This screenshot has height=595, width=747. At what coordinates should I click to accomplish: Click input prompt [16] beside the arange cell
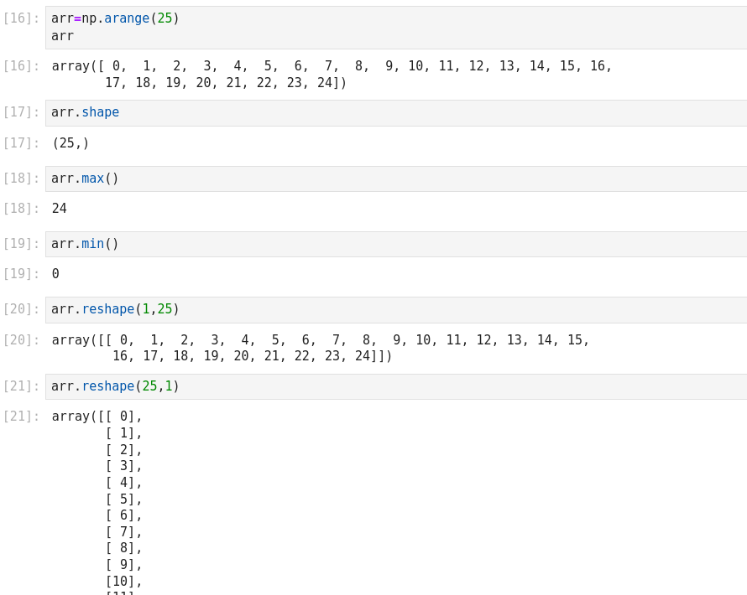[21, 18]
